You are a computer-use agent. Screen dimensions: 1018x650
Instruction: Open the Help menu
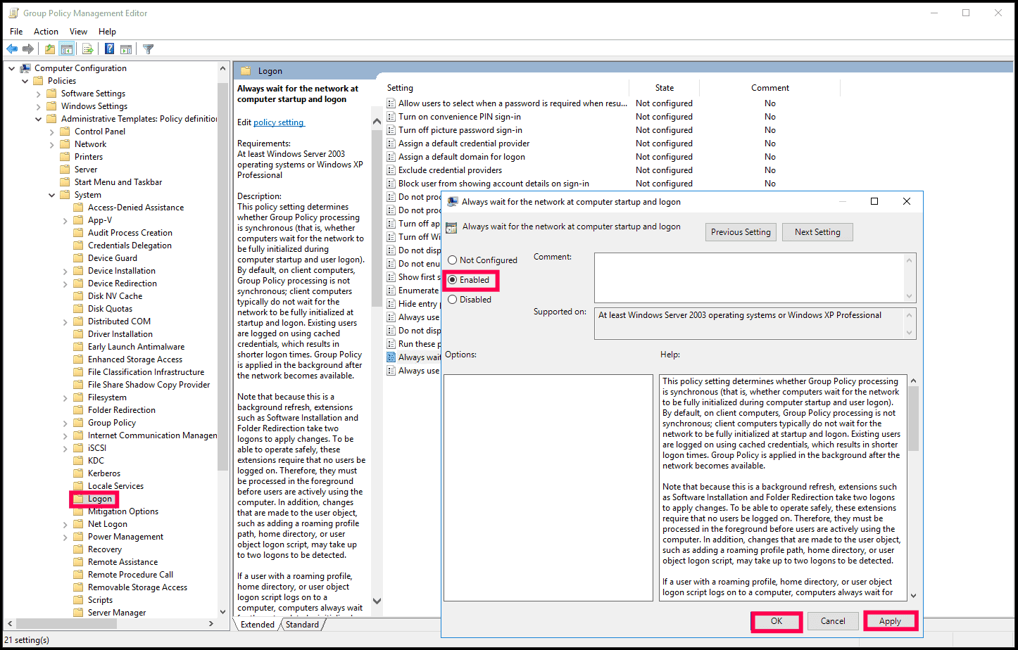tap(107, 32)
